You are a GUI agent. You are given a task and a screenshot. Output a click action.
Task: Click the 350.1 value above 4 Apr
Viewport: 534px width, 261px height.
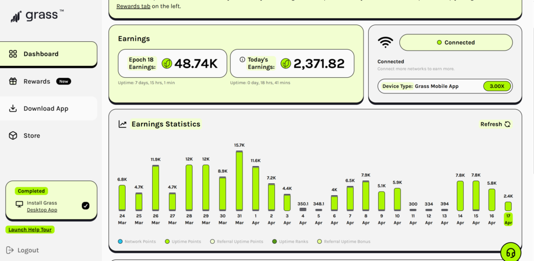[x=303, y=204]
